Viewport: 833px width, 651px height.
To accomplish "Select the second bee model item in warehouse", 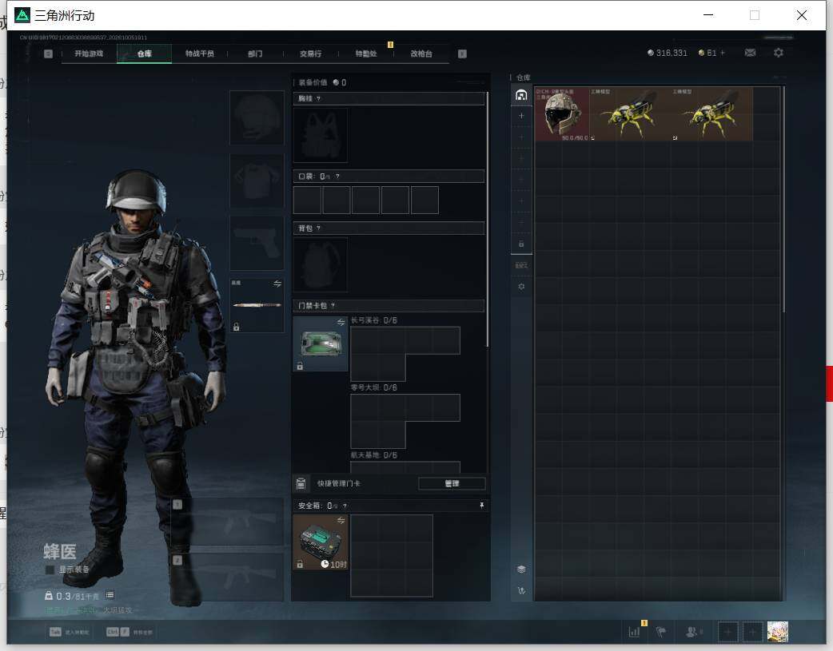I will coord(711,114).
